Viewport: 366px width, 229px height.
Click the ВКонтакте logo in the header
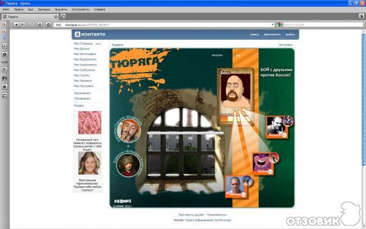(x=90, y=34)
